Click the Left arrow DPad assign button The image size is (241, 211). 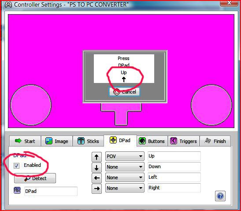(x=96, y=178)
